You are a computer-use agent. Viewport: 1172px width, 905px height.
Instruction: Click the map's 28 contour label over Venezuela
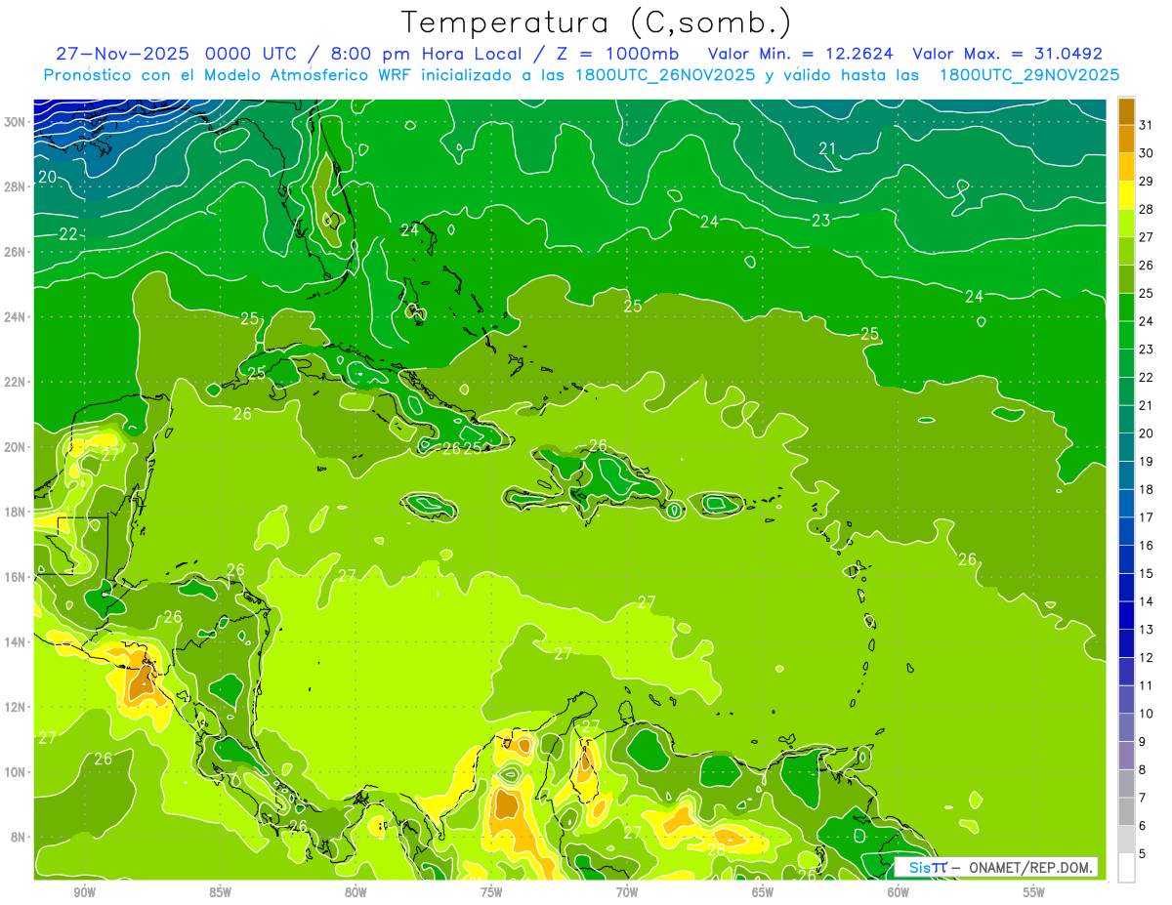(716, 850)
